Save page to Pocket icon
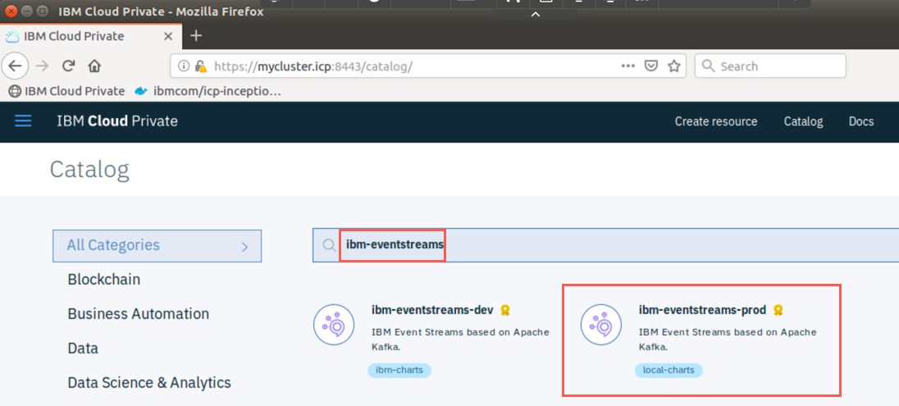Screen dimensions: 899x406 [651, 66]
